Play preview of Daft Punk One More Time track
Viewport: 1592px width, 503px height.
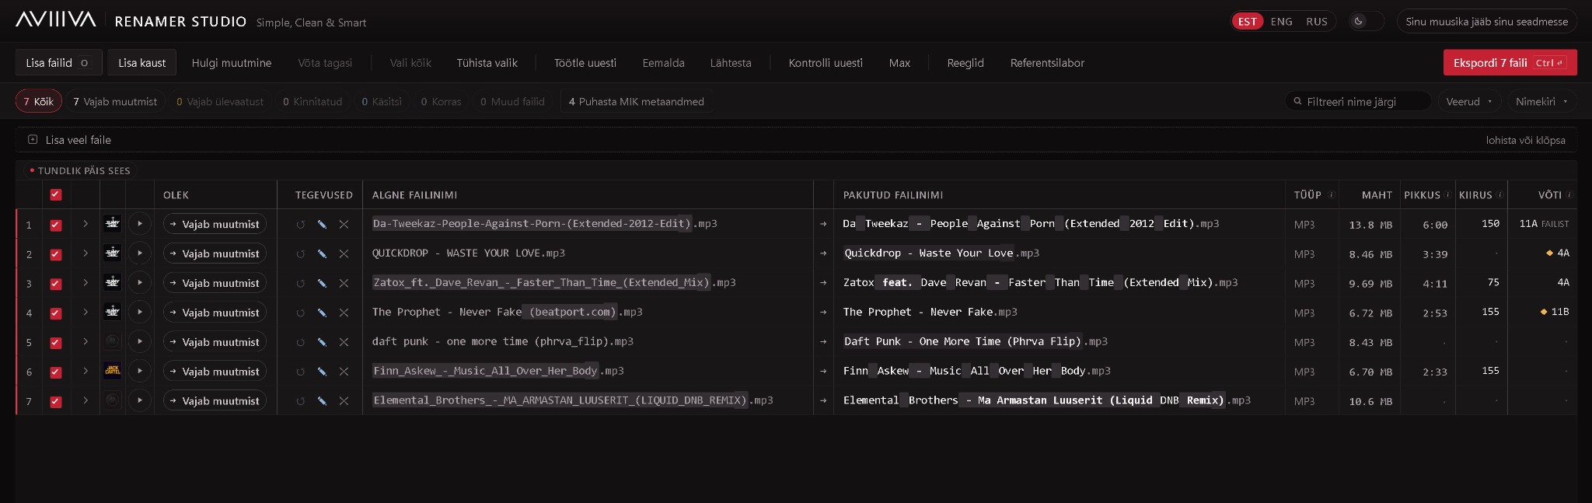[x=140, y=342]
